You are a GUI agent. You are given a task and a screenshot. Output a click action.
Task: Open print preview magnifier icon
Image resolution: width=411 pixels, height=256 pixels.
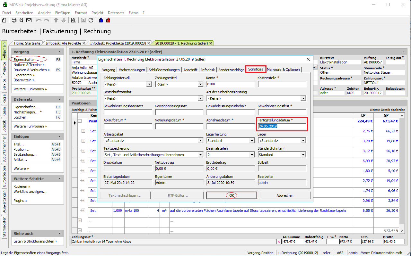pyautogui.click(x=22, y=20)
